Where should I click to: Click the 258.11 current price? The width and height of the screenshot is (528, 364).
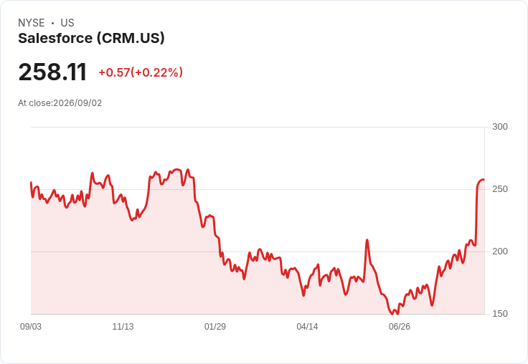[52, 72]
